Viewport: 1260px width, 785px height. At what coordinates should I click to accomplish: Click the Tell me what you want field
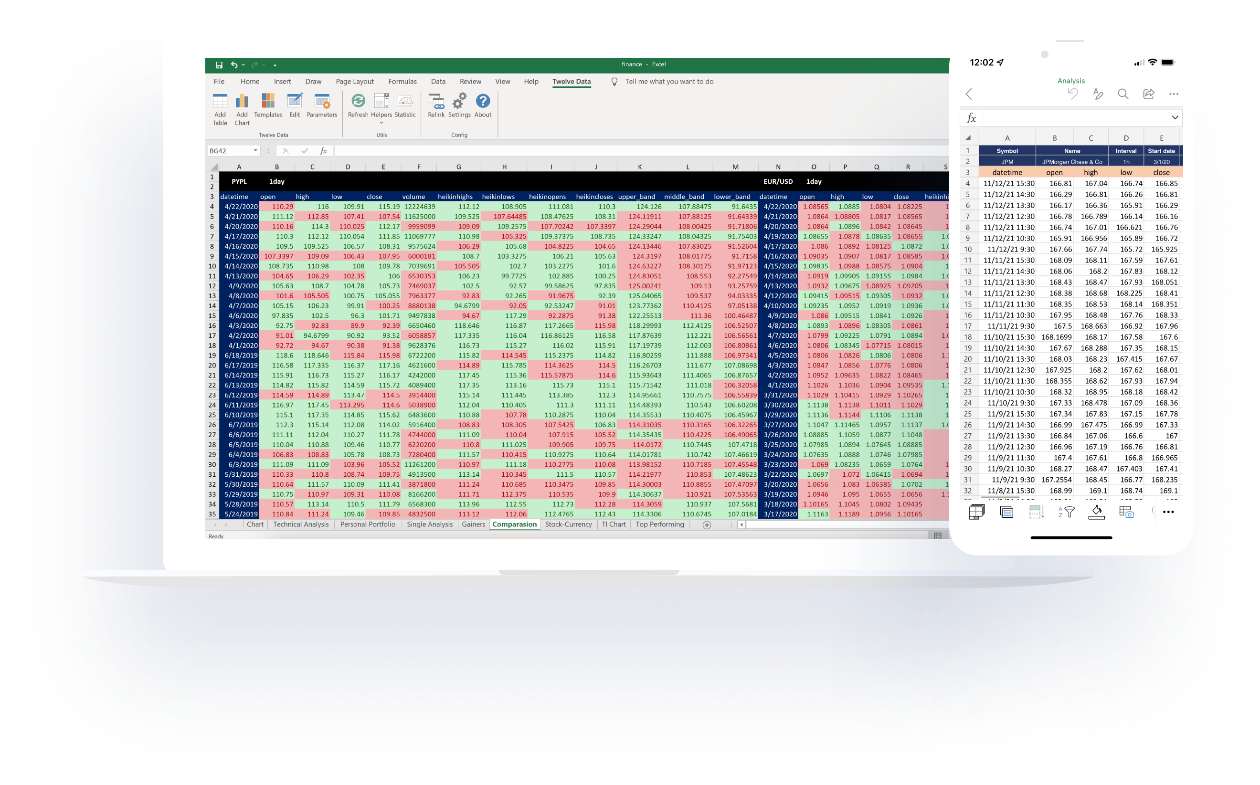pos(668,82)
